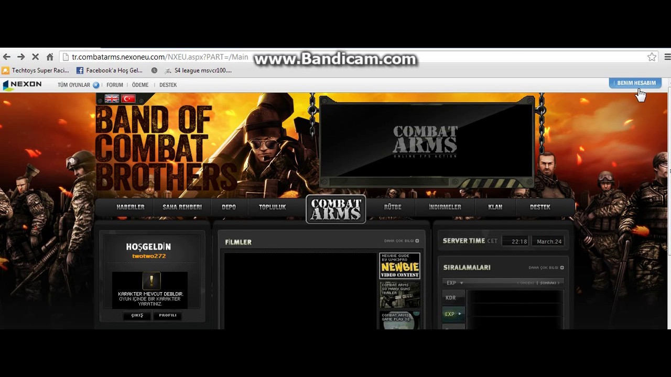Click the ÇIKIŞ logout button
Screen dimensions: 671x377
[137, 315]
